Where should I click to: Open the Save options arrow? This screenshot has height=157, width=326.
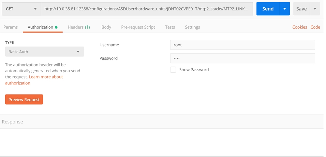click(x=315, y=9)
